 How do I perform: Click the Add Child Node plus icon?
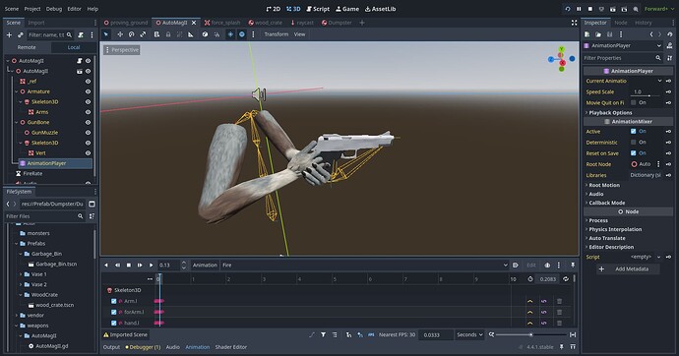(x=9, y=34)
